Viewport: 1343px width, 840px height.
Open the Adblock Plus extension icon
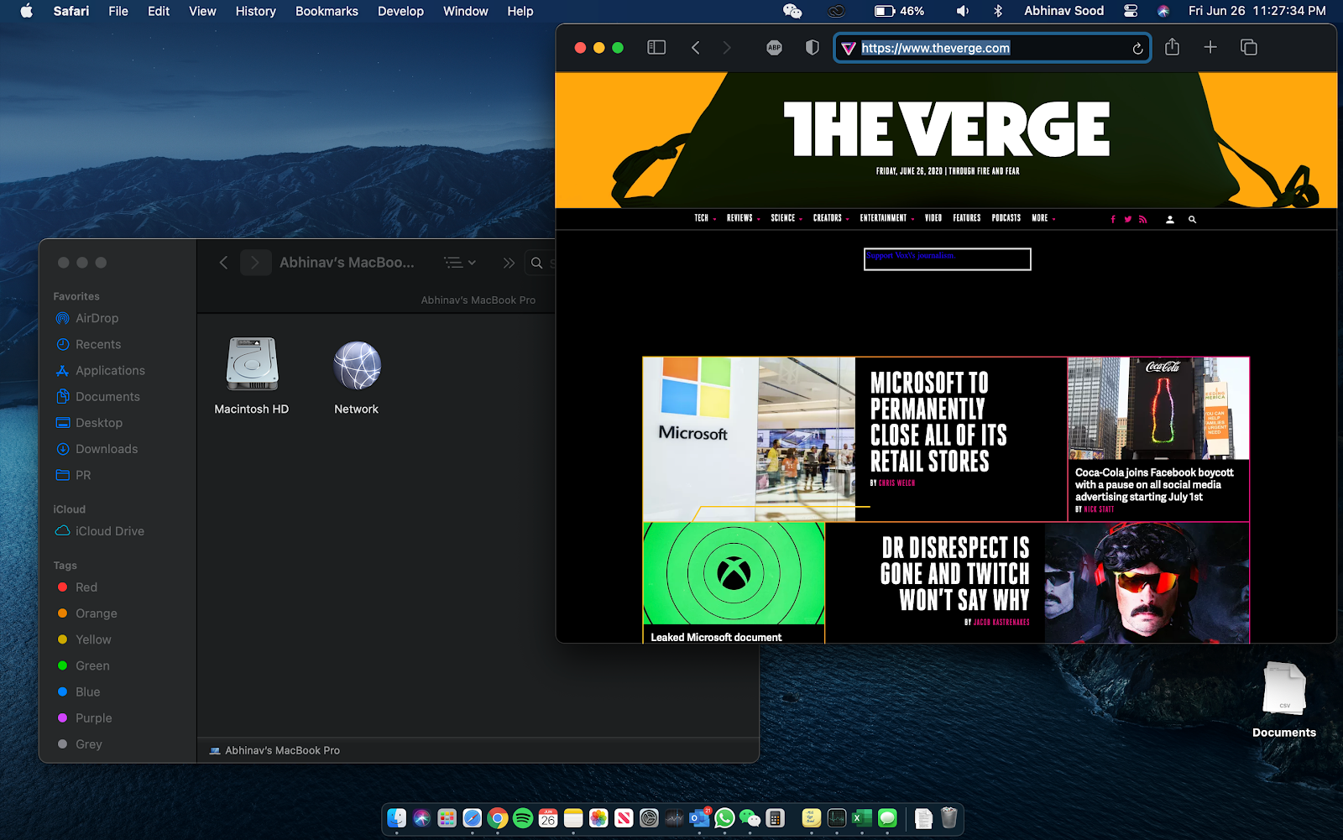pyautogui.click(x=774, y=48)
